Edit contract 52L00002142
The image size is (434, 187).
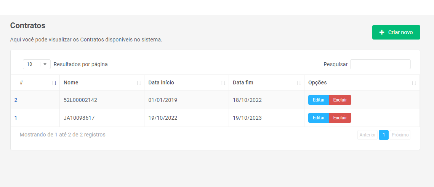point(319,100)
